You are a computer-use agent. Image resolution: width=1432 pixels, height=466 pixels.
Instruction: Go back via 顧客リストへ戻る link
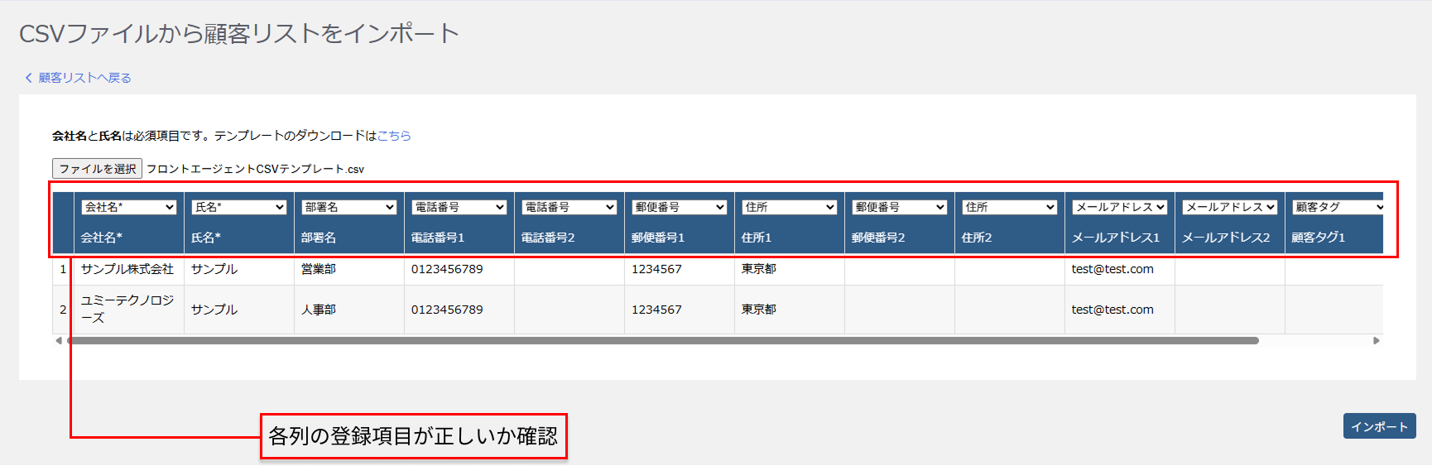click(84, 78)
